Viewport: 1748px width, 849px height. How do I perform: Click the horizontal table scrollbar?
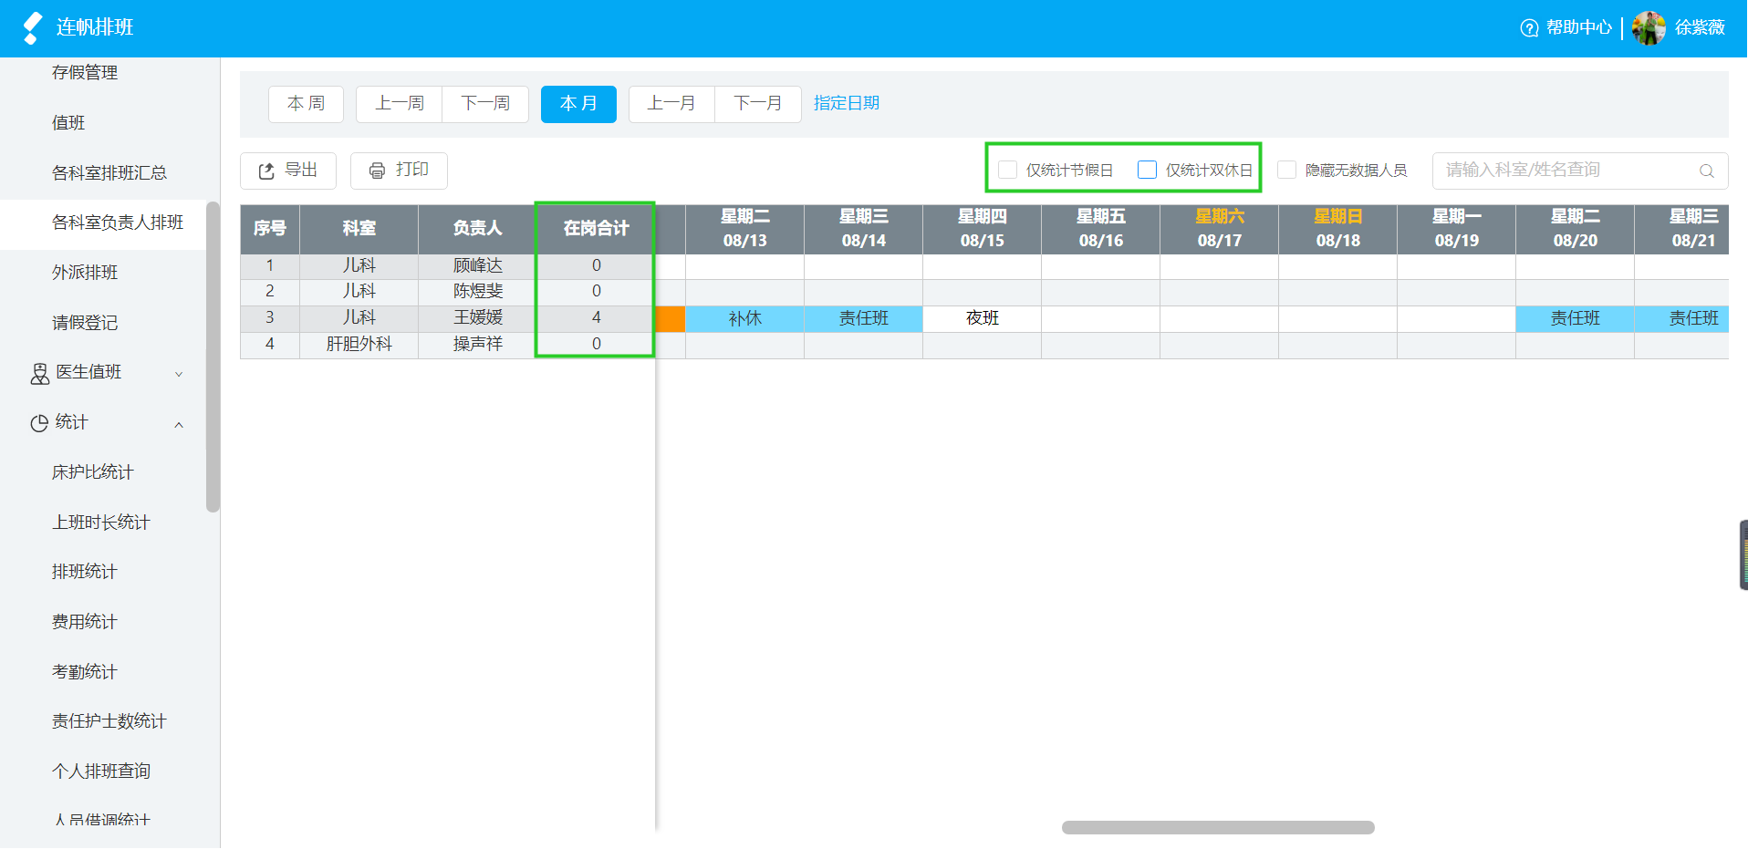1218,827
